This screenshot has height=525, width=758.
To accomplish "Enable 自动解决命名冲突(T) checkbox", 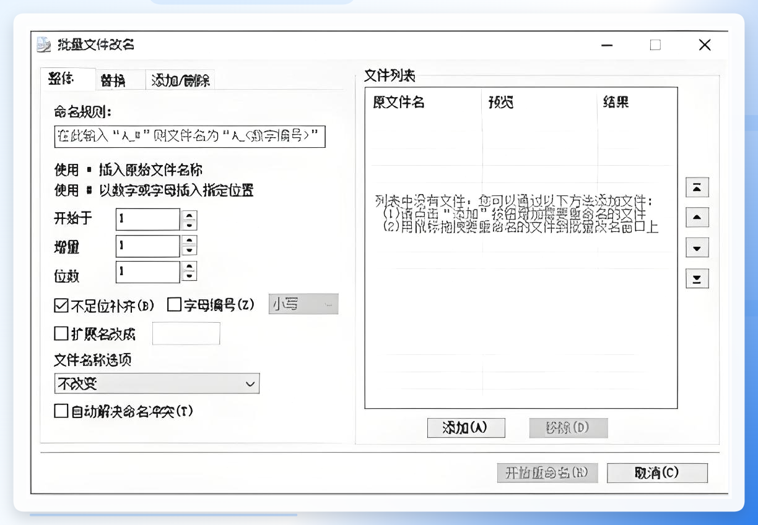I will pyautogui.click(x=61, y=411).
